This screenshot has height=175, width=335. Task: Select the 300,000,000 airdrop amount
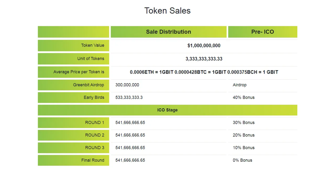click(127, 85)
